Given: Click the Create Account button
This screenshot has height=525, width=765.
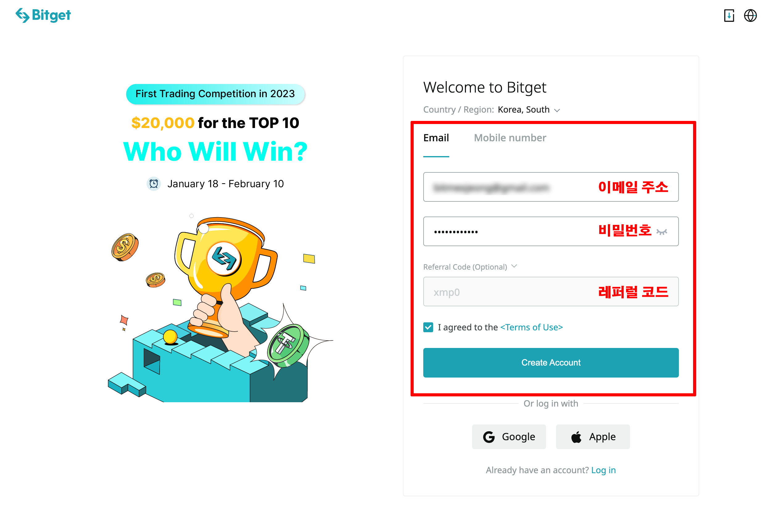Looking at the screenshot, I should click(x=551, y=362).
